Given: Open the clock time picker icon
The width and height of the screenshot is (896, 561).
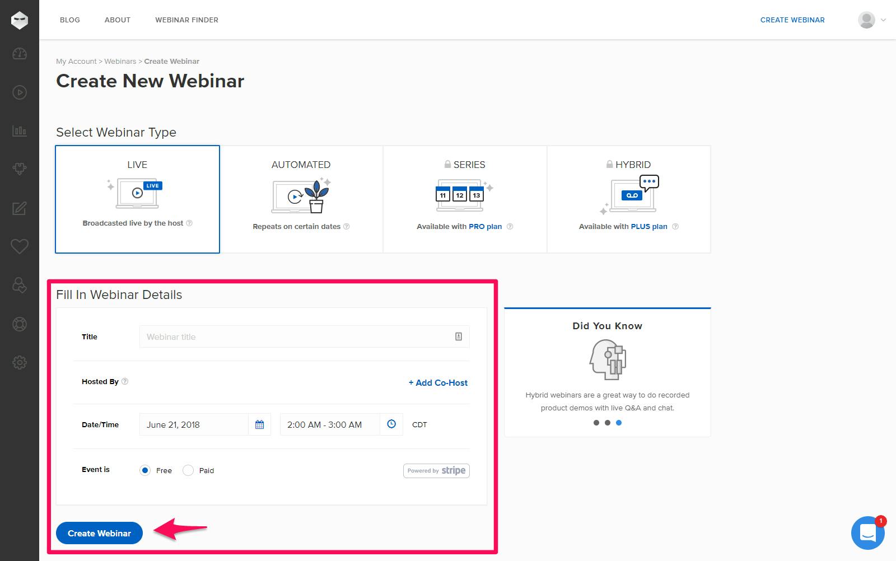Looking at the screenshot, I should [391, 424].
